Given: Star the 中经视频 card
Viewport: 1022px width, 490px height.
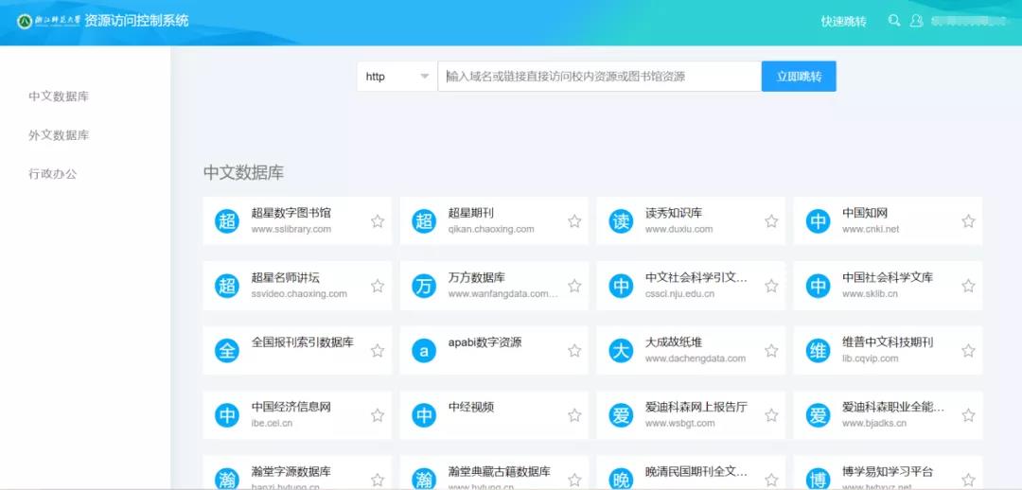Looking at the screenshot, I should point(574,415).
